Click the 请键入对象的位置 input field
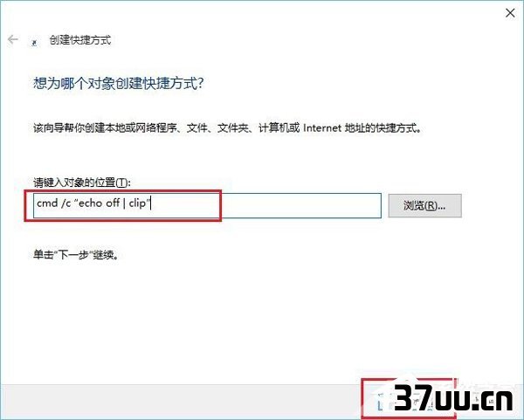This screenshot has width=524, height=420. click(207, 205)
